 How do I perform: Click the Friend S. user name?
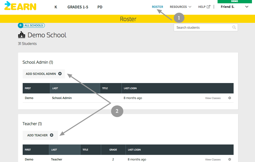[x=227, y=7]
